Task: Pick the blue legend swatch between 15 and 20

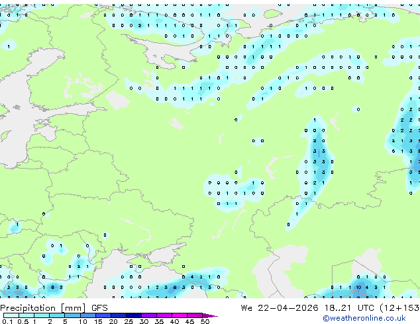Action: 103,315
